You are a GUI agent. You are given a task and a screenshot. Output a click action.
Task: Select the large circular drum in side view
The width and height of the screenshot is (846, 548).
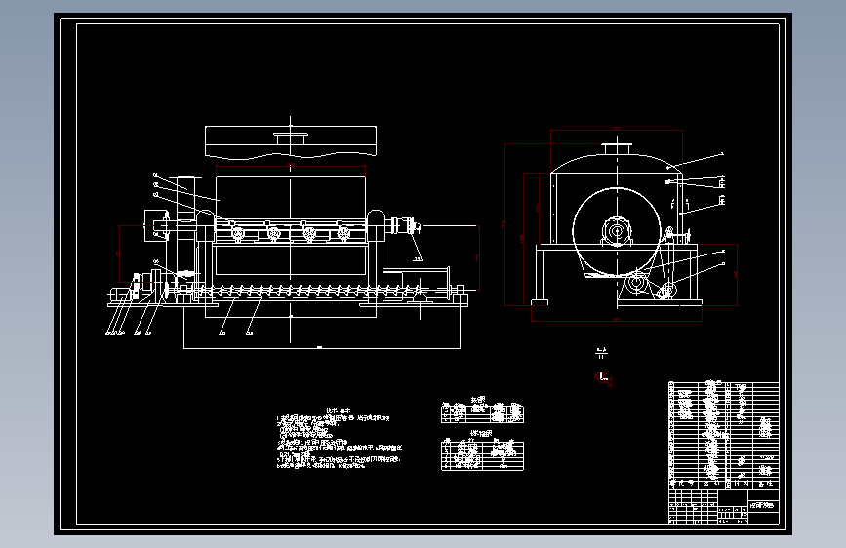pyautogui.click(x=617, y=232)
